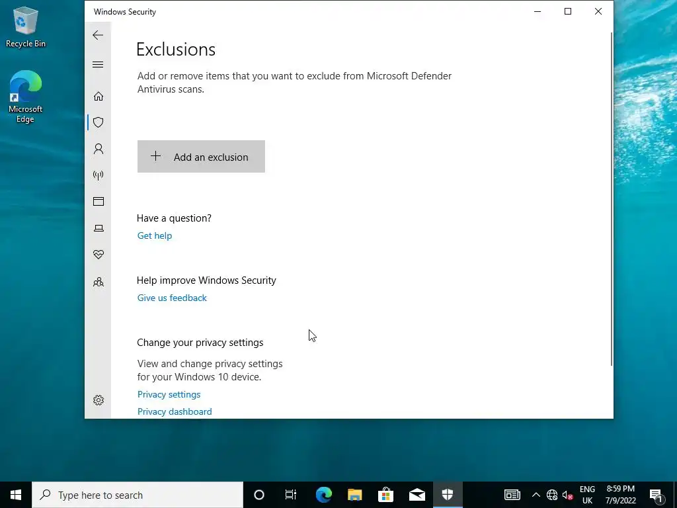Click Windows Security taskbar icon
677x508 pixels.
[x=448, y=495]
